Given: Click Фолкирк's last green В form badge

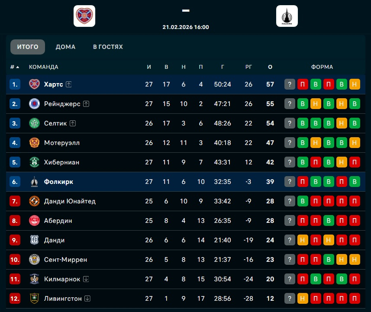Looking at the screenshot, I should (x=355, y=182).
